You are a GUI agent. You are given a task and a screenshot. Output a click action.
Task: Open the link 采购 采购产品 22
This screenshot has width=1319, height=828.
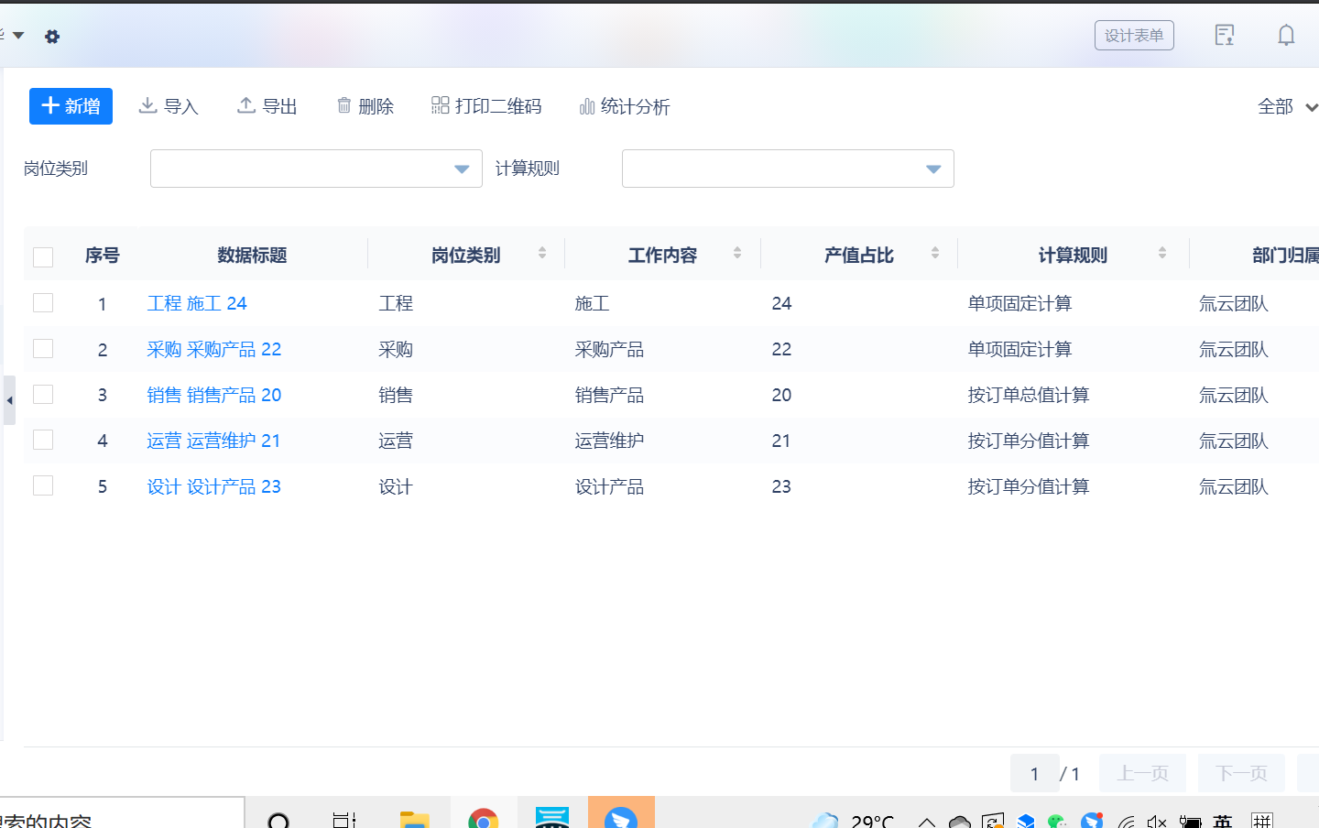pyautogui.click(x=214, y=349)
